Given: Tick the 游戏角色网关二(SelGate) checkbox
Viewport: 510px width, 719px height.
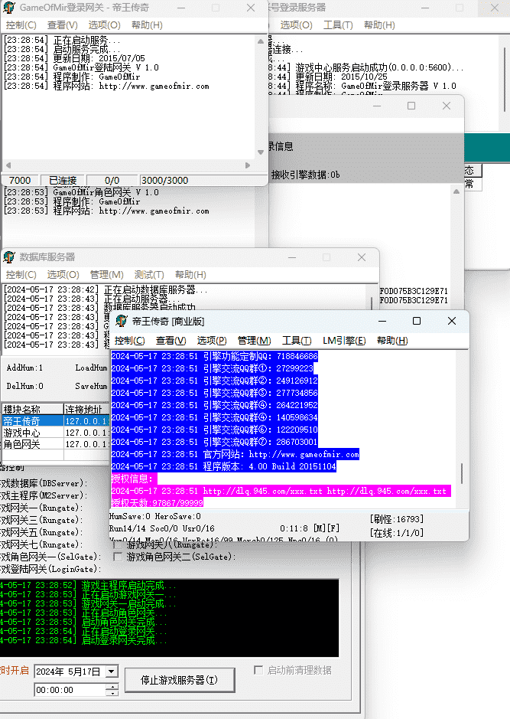Looking at the screenshot, I should coord(118,557).
